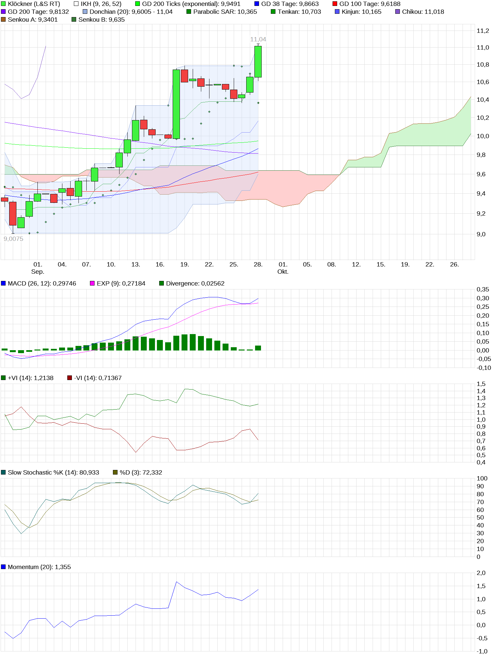Click the blue GD 38 Tage legend swatch
This screenshot has width=499, height=658.
click(257, 4)
